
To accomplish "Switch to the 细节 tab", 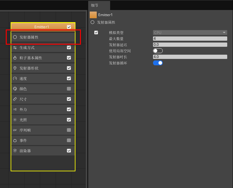I will click(99, 5).
